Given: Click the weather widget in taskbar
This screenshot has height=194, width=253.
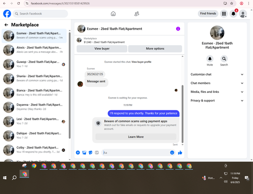Looking at the screenshot, I should point(208,178).
